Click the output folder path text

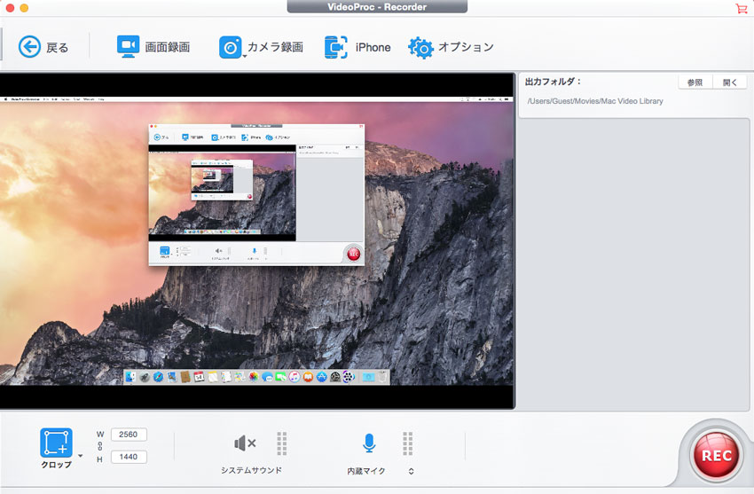595,101
